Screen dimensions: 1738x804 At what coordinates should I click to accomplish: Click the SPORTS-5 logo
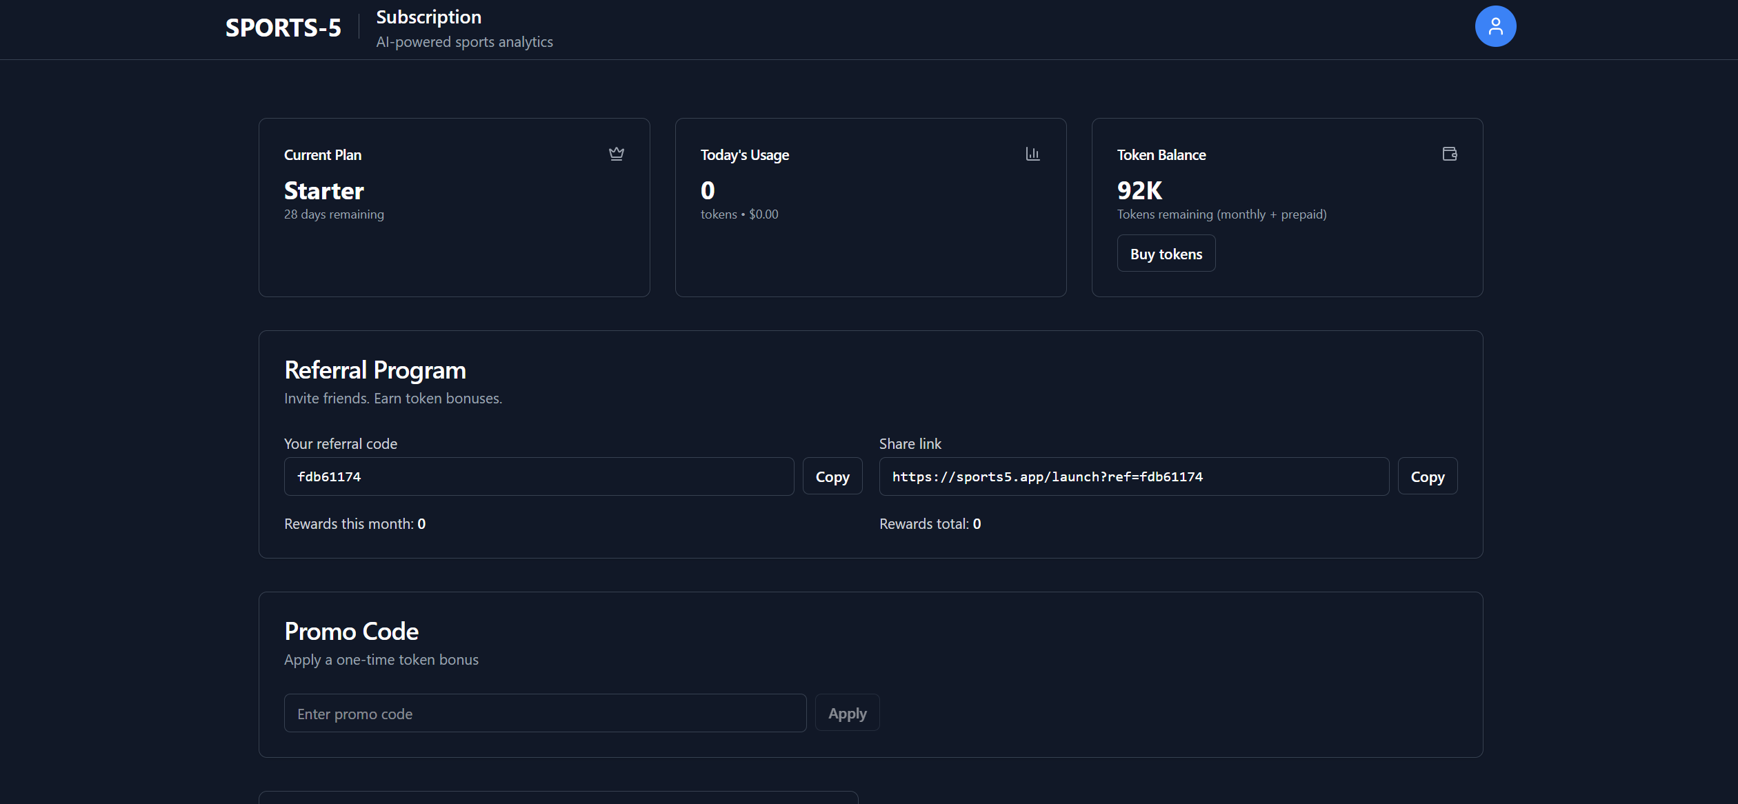pos(283,28)
